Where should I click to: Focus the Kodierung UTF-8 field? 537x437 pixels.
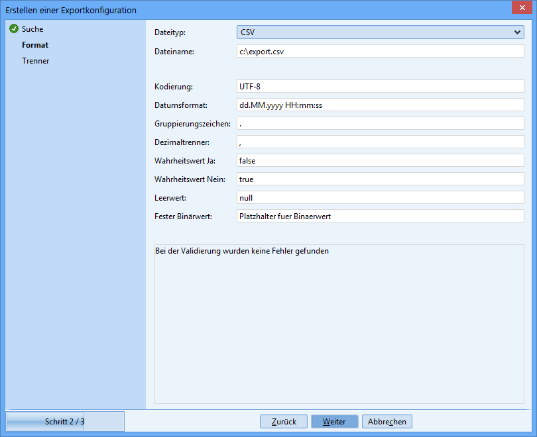380,86
